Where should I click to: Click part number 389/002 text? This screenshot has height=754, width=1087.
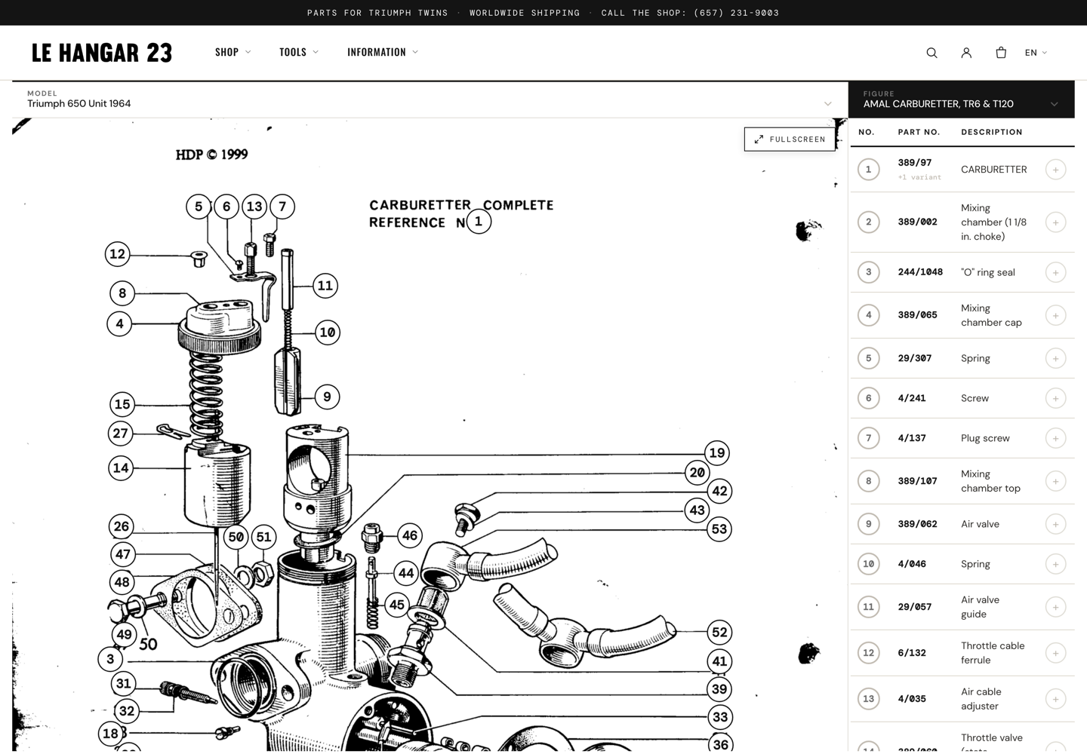coord(917,222)
